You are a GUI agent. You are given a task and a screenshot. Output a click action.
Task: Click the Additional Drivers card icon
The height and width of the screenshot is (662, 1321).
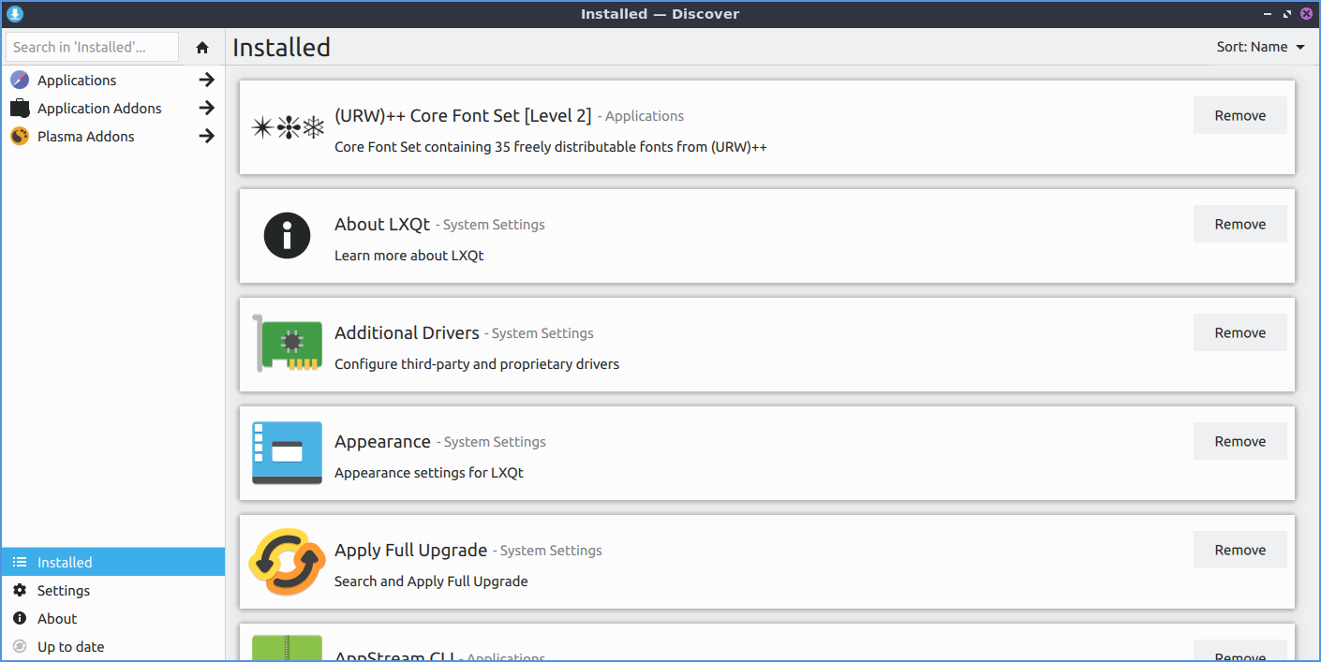tap(287, 344)
